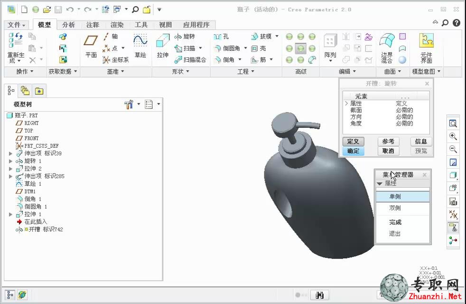Select the DTM1 datum plane in tree
The height and width of the screenshot is (304, 466).
[26, 191]
